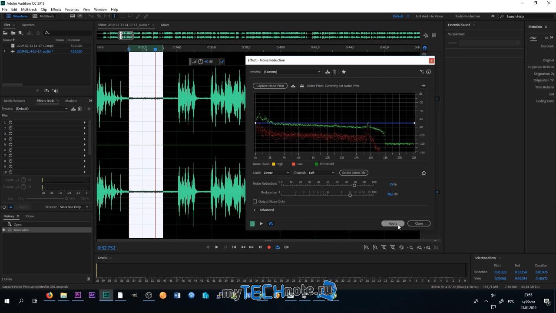556x313 pixels.
Task: Open the Noise Reduction info button
Action: click(428, 72)
